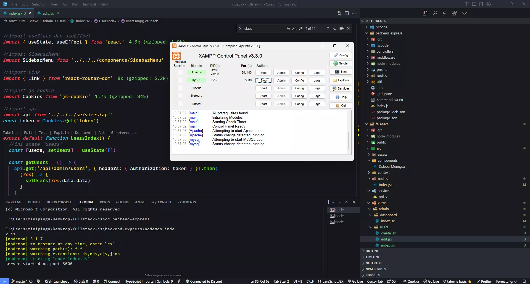Click master branch in status bar
530x284 pixels.
click(19, 281)
